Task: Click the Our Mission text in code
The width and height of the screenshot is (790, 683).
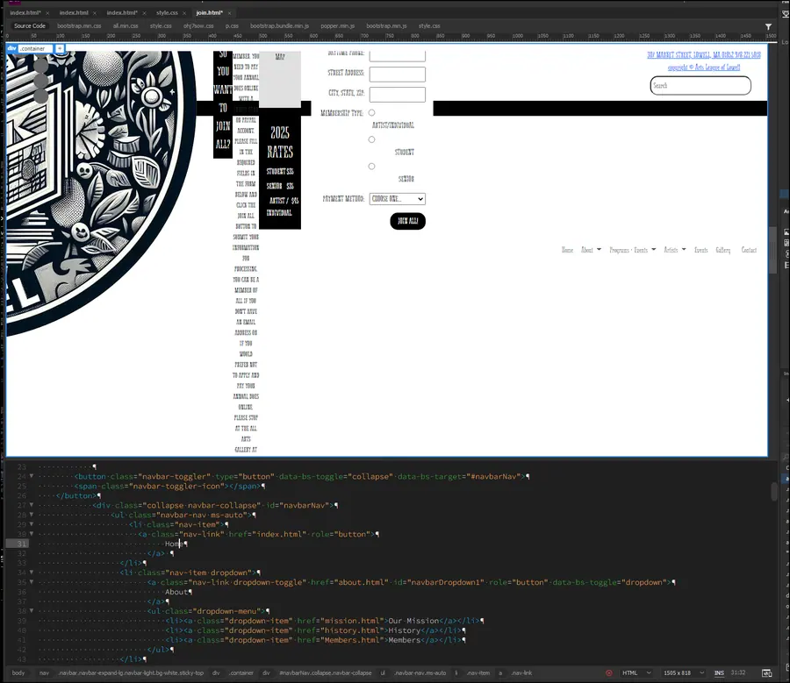Action: click(x=413, y=621)
